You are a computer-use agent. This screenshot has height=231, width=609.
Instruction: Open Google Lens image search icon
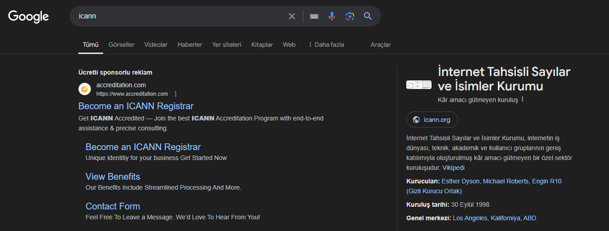pos(350,16)
